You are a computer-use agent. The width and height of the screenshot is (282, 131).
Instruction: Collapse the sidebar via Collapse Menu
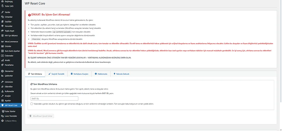click(9, 121)
